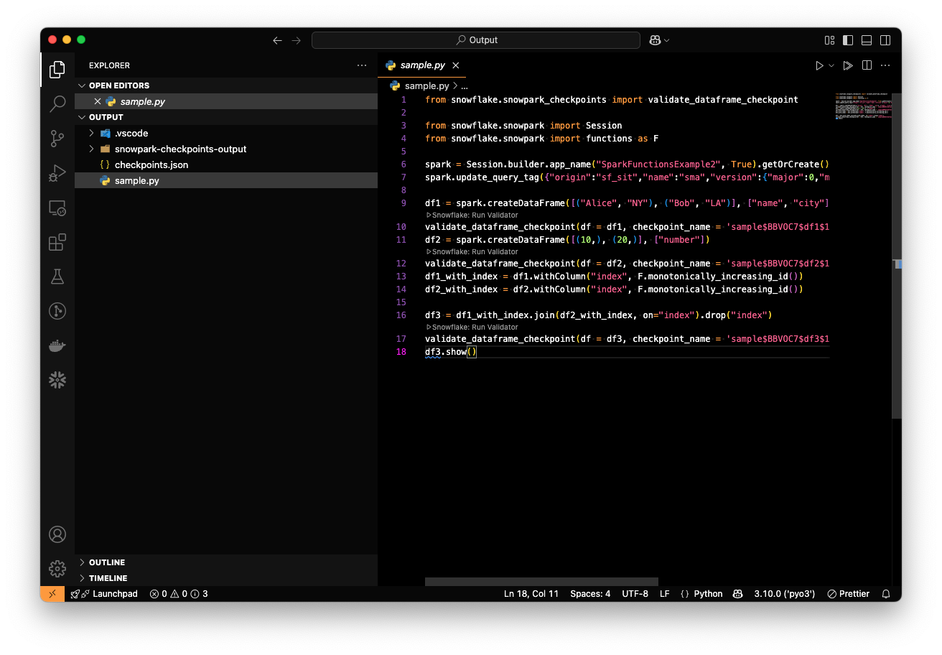The image size is (942, 655).
Task: Open the Docker view
Action: [x=57, y=345]
